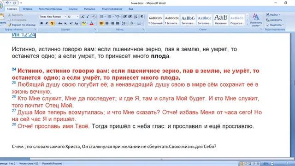Switch to the Главная tab

pyautogui.click(x=12, y=9)
